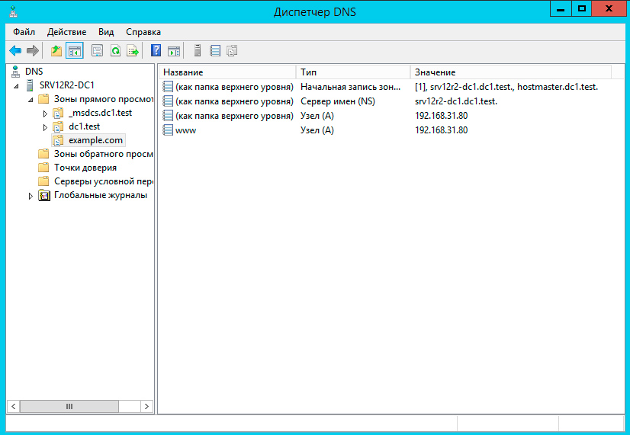Click right arrow of tree horizontal scrollbar
The height and width of the screenshot is (435, 630).
pyautogui.click(x=147, y=406)
